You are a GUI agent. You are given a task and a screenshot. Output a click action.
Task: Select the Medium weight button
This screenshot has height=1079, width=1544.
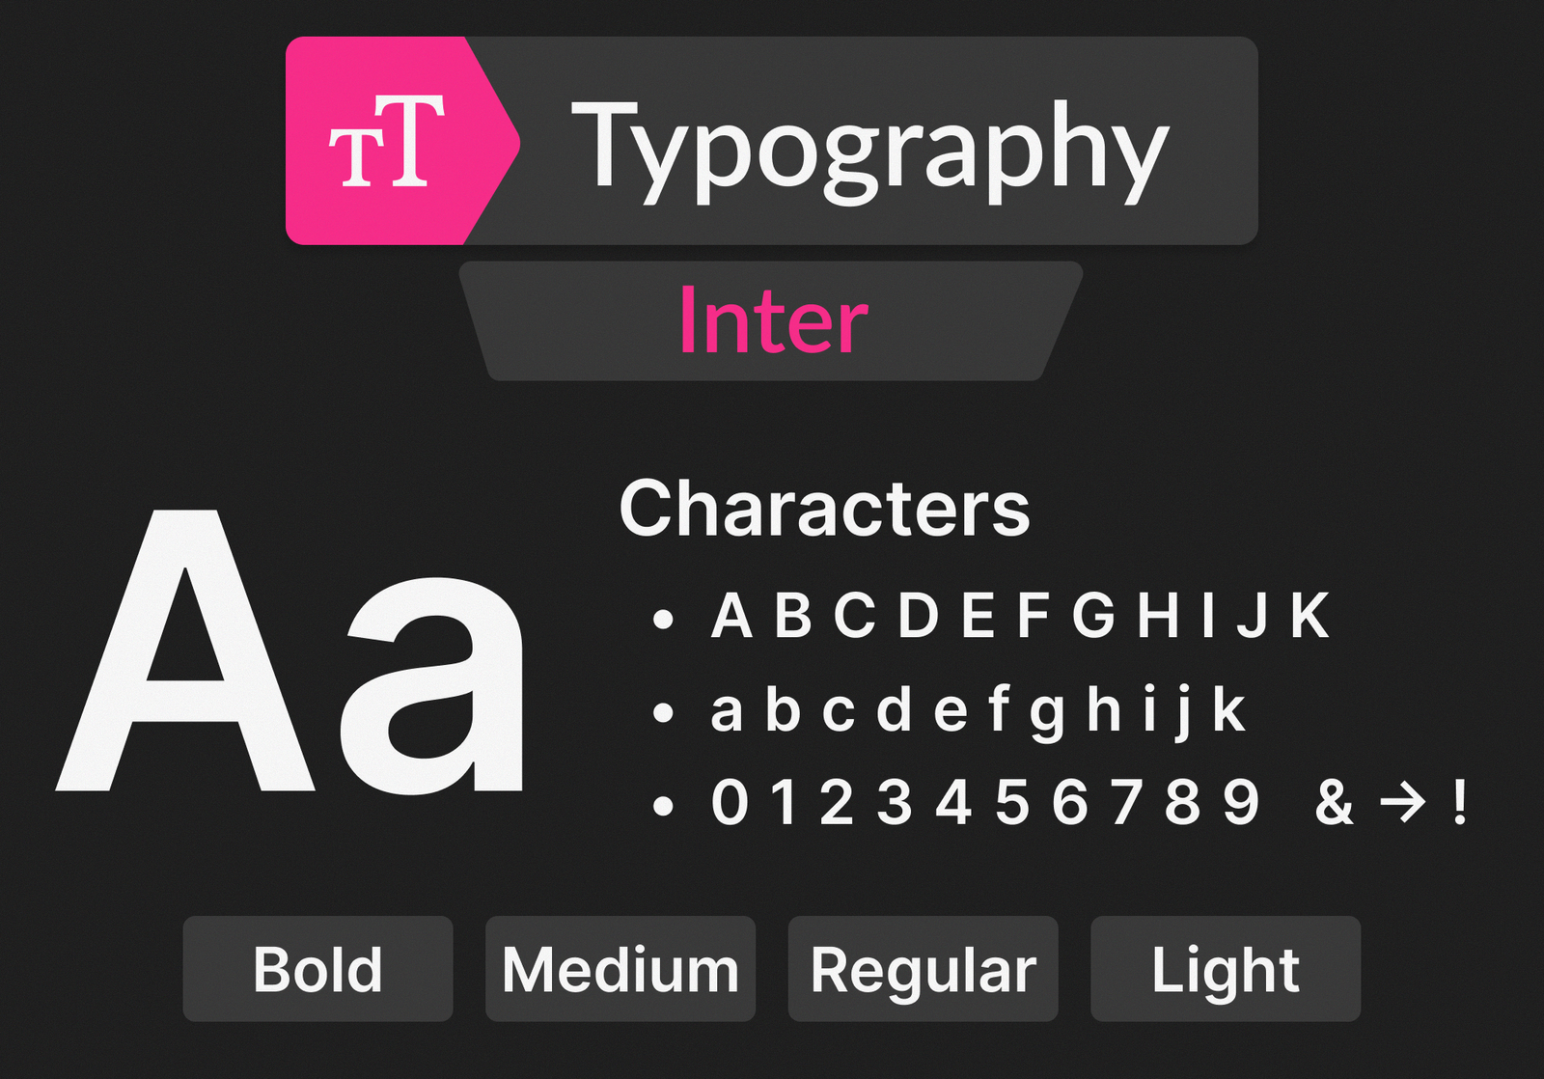(620, 969)
